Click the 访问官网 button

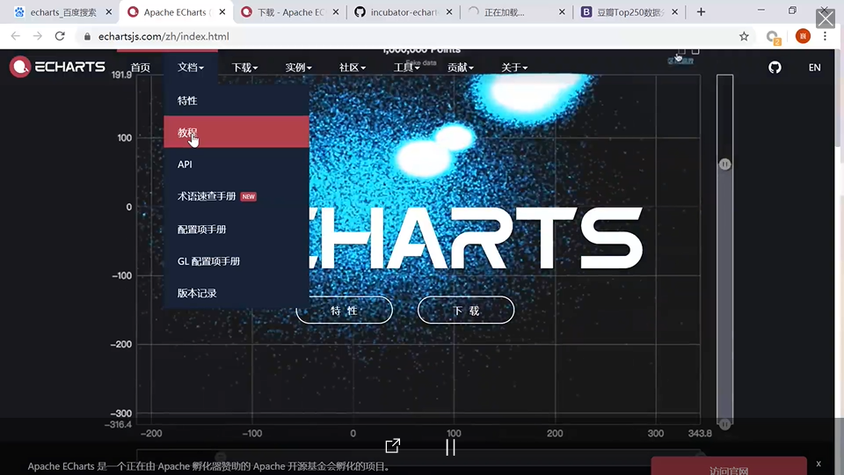click(729, 467)
